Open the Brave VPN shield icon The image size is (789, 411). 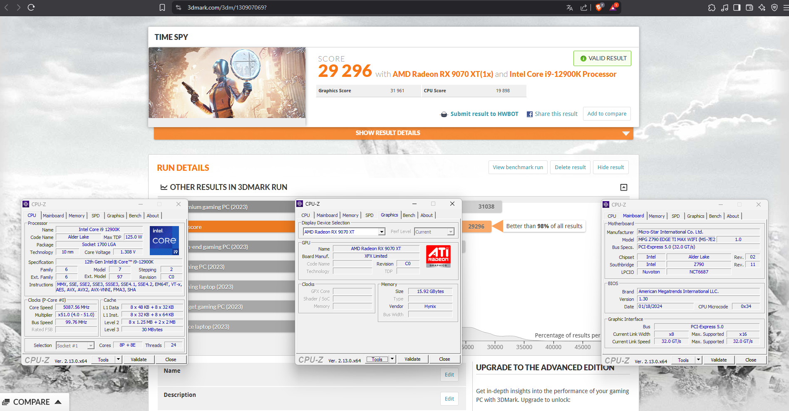pyautogui.click(x=774, y=7)
